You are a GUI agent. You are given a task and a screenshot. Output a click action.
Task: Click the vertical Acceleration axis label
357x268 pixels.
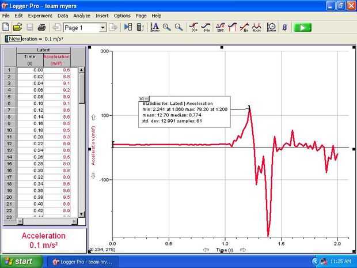[93, 145]
